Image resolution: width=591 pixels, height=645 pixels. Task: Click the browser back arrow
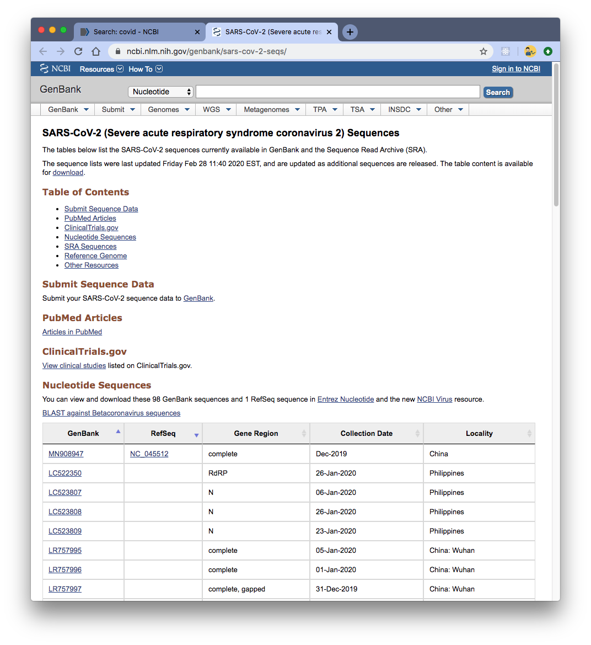43,51
